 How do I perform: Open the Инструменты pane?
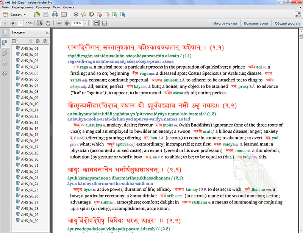click(x=225, y=23)
